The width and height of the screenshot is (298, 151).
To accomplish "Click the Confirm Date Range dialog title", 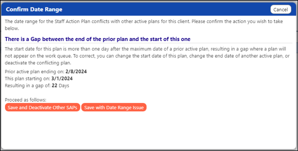I will 34,9.
